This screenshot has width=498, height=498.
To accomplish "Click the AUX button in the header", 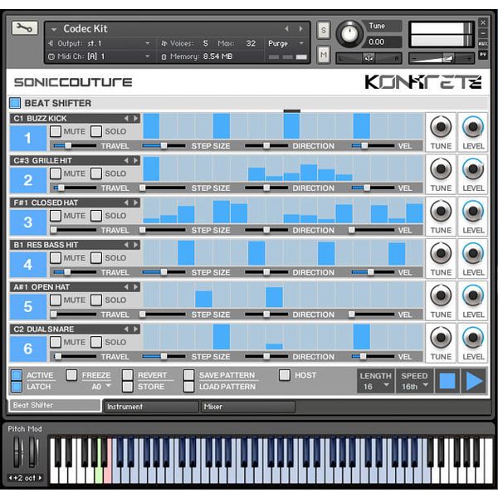I will (483, 44).
